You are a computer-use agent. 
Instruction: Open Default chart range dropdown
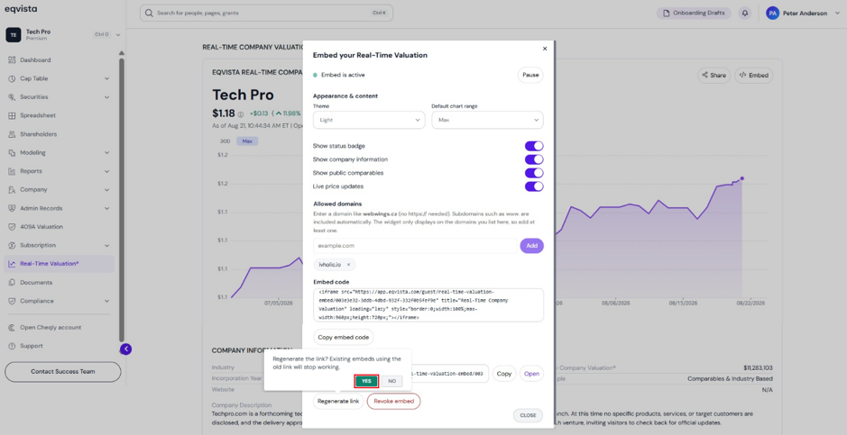click(x=487, y=120)
